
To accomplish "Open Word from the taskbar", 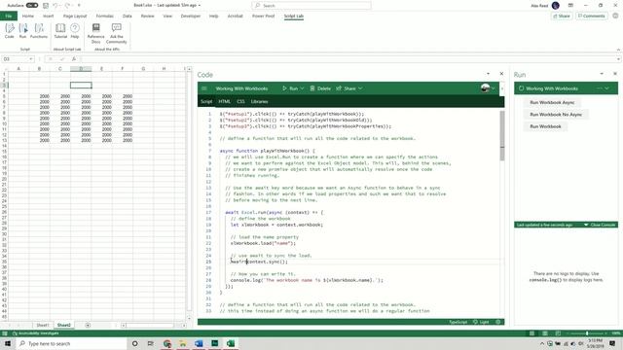I will pos(199,343).
